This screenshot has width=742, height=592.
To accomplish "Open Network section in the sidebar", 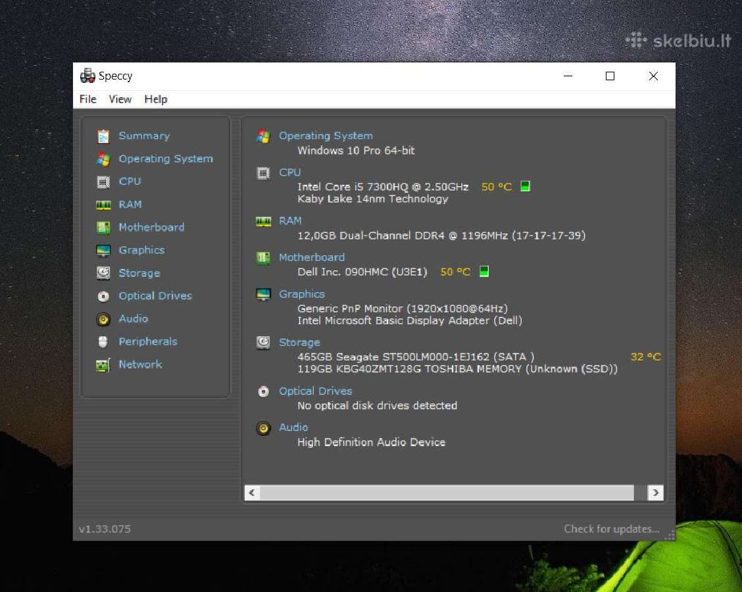I will (x=140, y=364).
